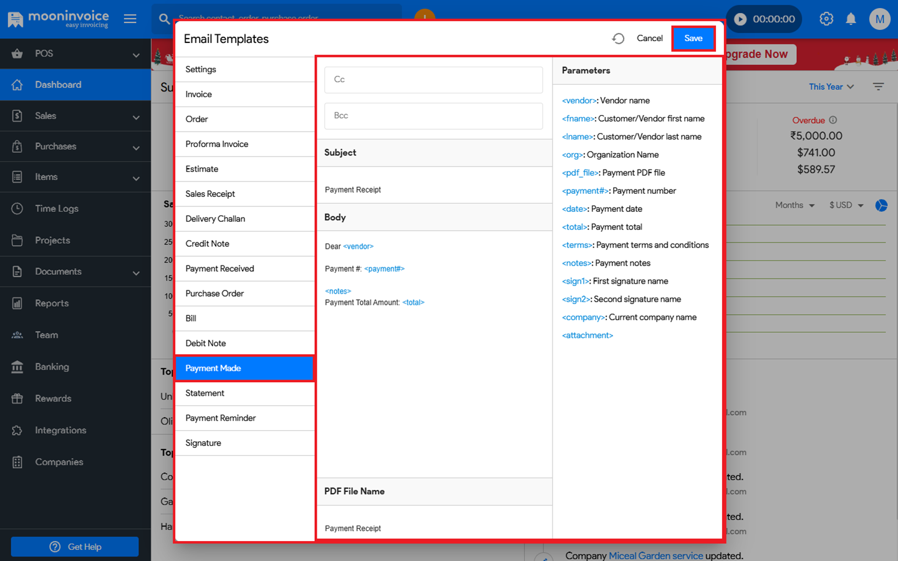Select the Payment Reminder template
The image size is (898, 561).
[x=221, y=418]
